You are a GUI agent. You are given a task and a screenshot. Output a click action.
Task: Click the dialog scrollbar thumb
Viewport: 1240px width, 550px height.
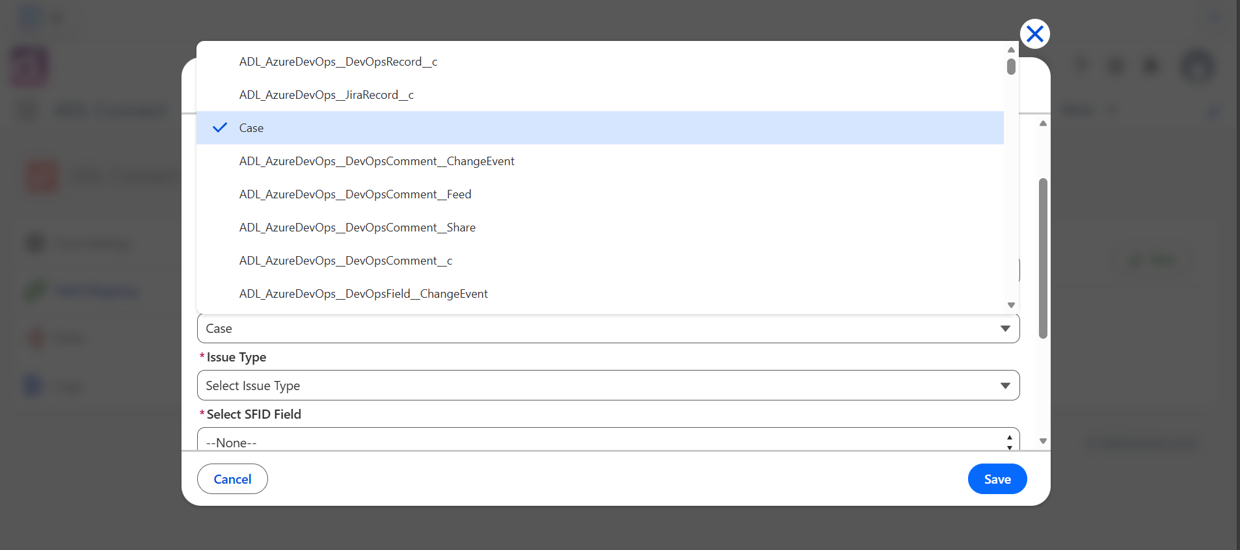[1043, 258]
